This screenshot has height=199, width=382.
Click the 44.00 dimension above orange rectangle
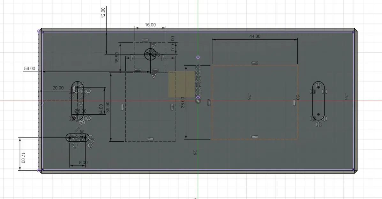point(255,36)
